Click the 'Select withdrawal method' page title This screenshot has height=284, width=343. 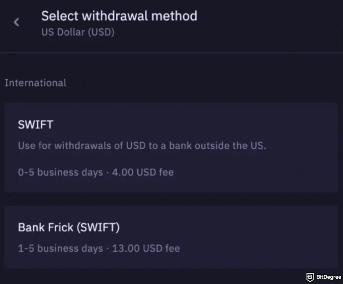click(119, 16)
